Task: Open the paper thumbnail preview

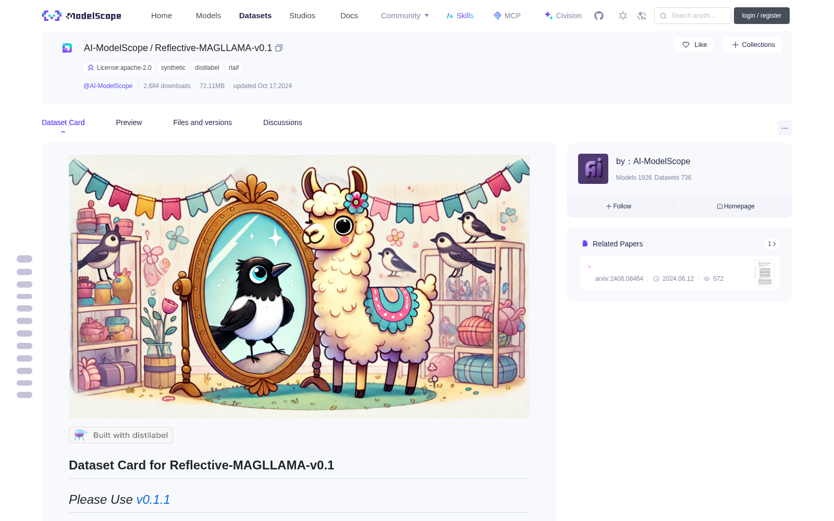Action: (765, 273)
